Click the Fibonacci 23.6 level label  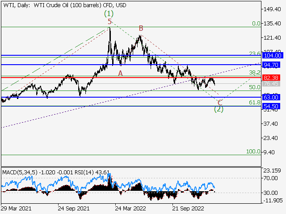click(x=255, y=53)
